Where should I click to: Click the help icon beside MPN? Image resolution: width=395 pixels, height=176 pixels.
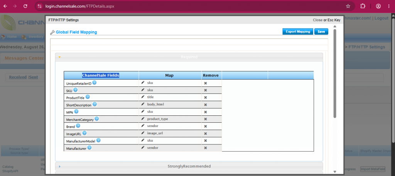tap(76, 111)
